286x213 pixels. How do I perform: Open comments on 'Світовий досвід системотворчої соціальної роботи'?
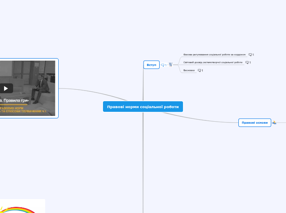[x=247, y=62]
